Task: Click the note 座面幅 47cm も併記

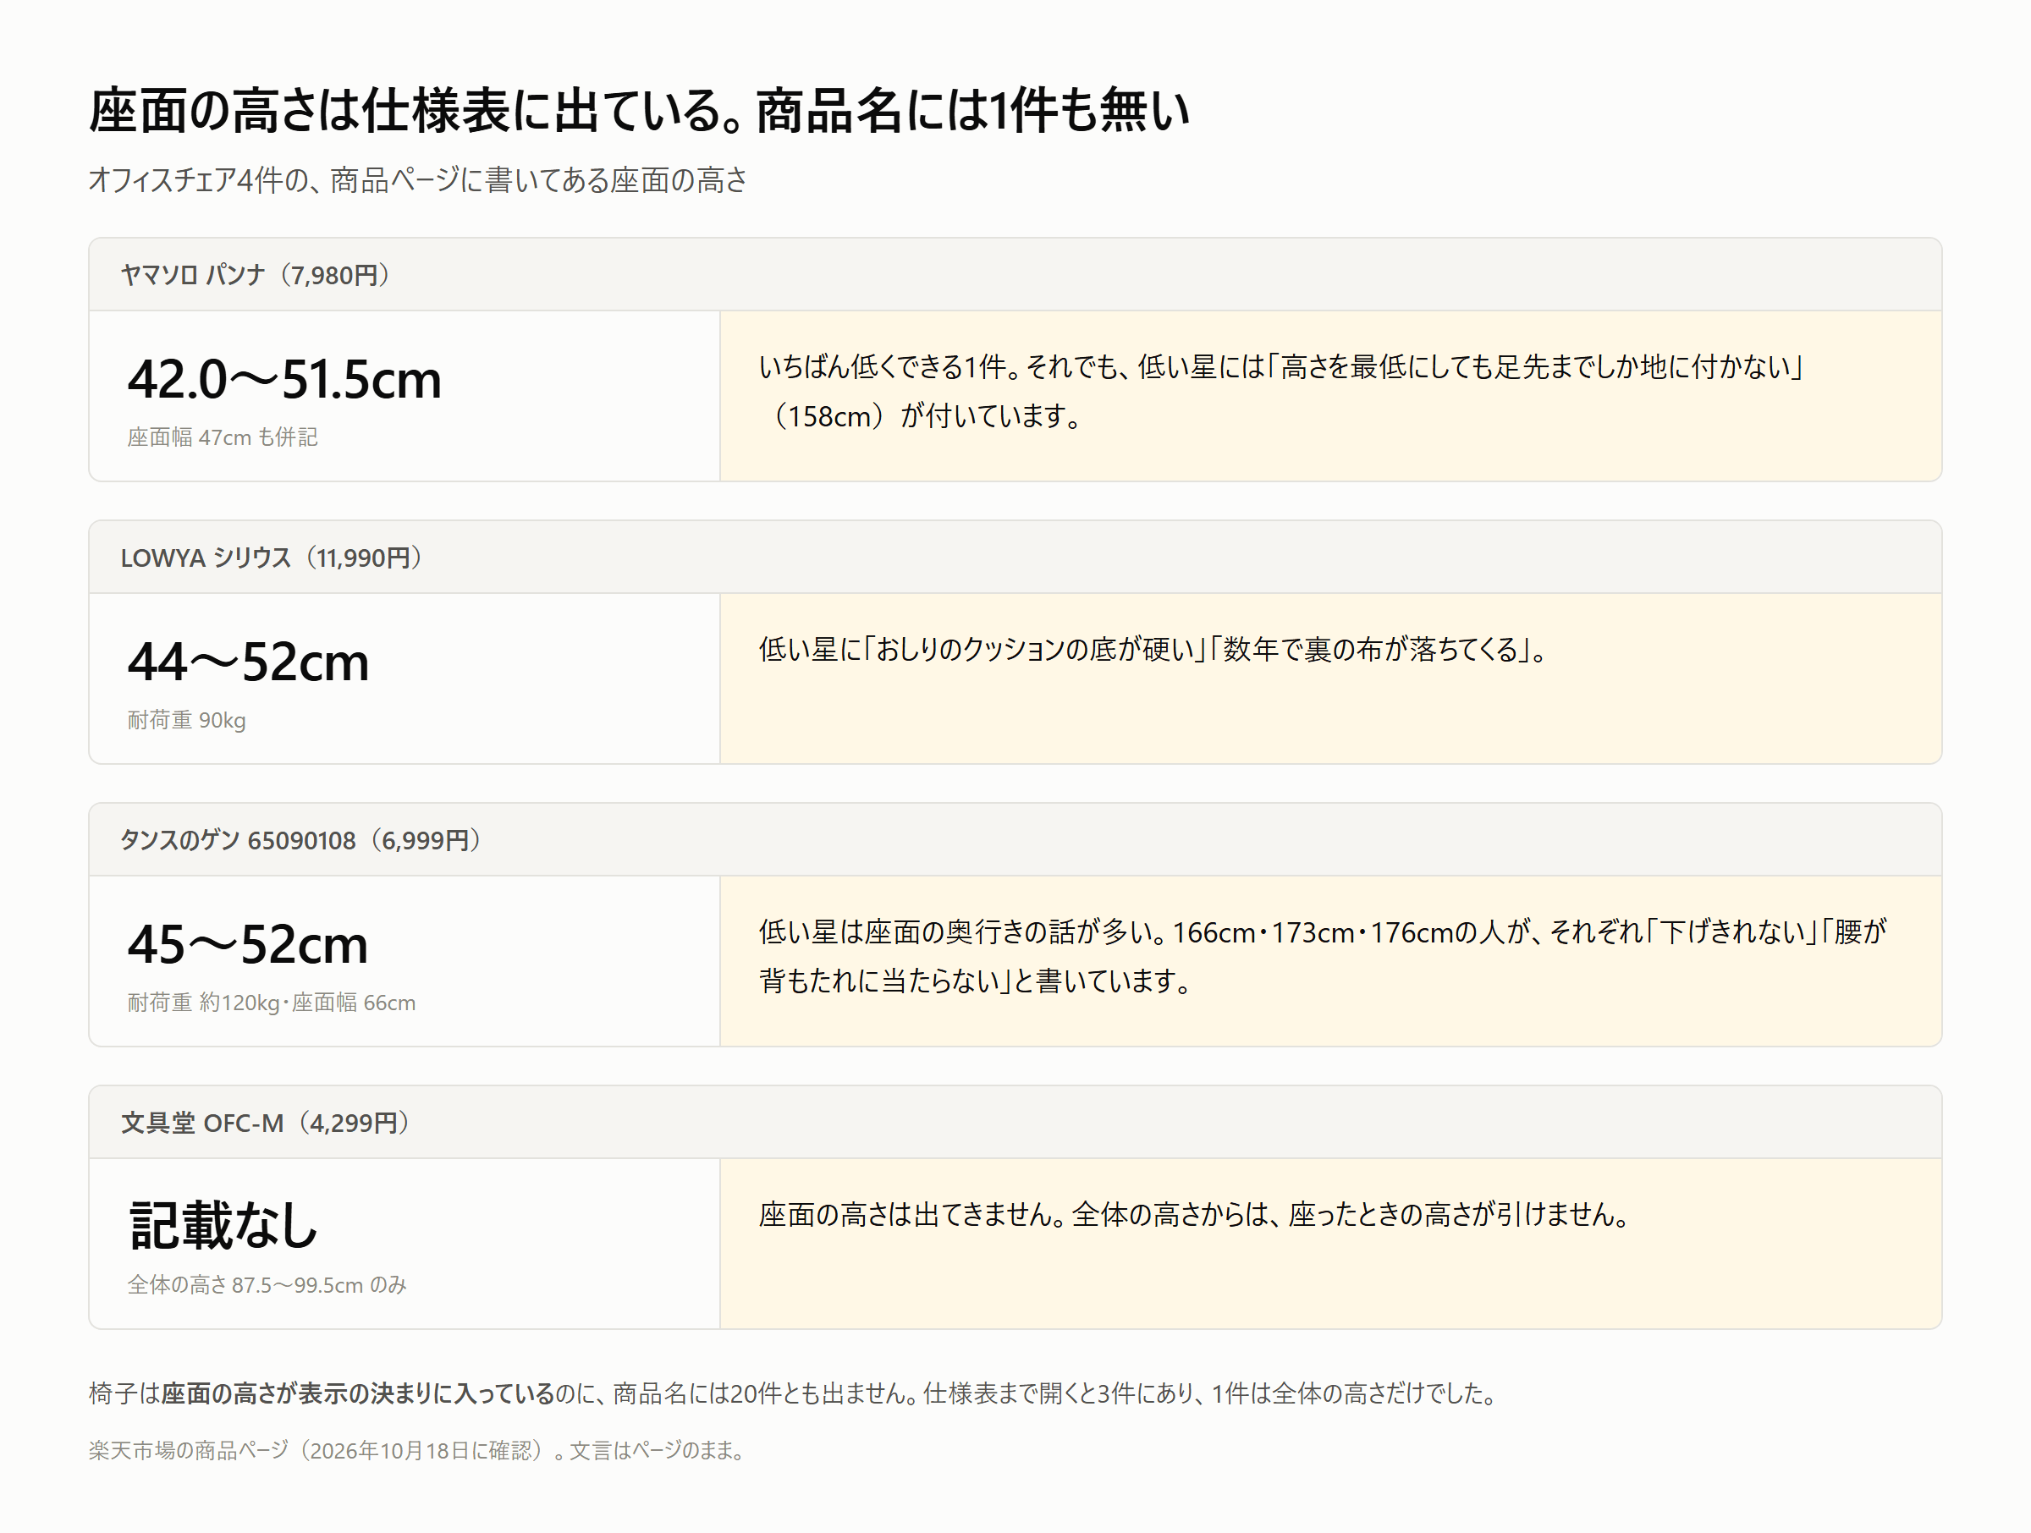Action: 223,437
